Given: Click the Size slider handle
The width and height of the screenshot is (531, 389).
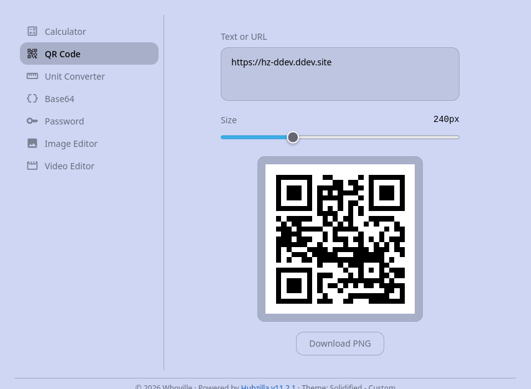Looking at the screenshot, I should pos(293,137).
